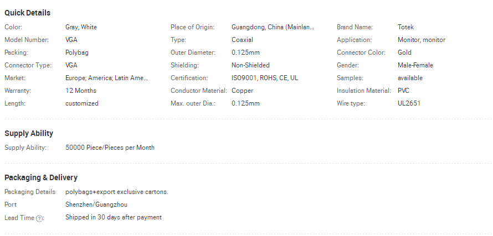This screenshot has width=493, height=236.
Task: Click the Color value Gray, White
Action: pyautogui.click(x=81, y=27)
